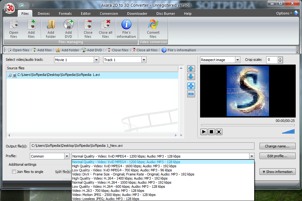Switch to the Formats tab
Screen dimensions: 302x201
coord(65,14)
